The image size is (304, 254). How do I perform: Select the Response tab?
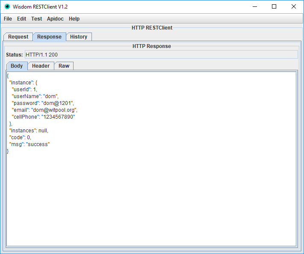(49, 37)
